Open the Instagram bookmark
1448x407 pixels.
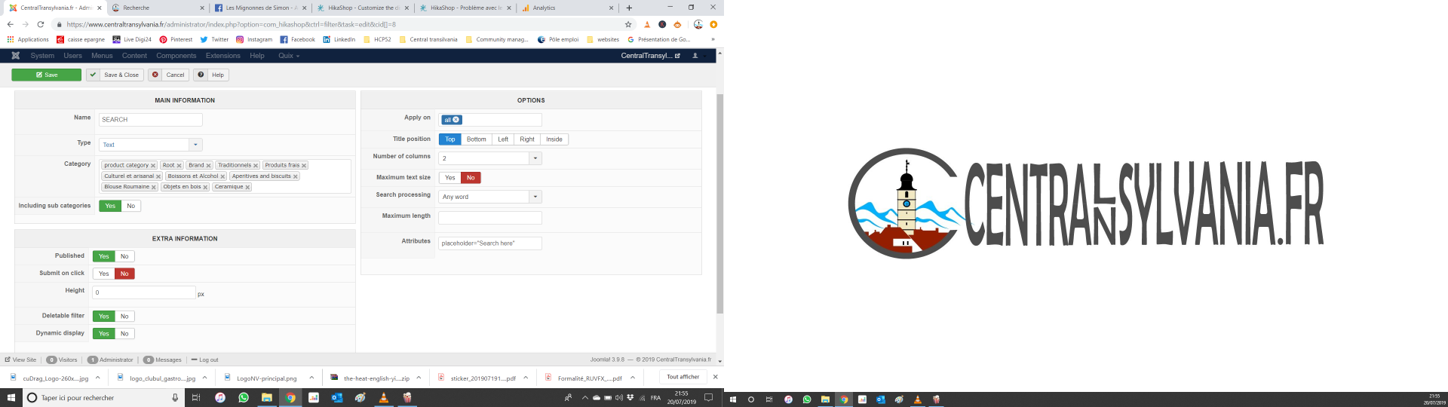(254, 39)
